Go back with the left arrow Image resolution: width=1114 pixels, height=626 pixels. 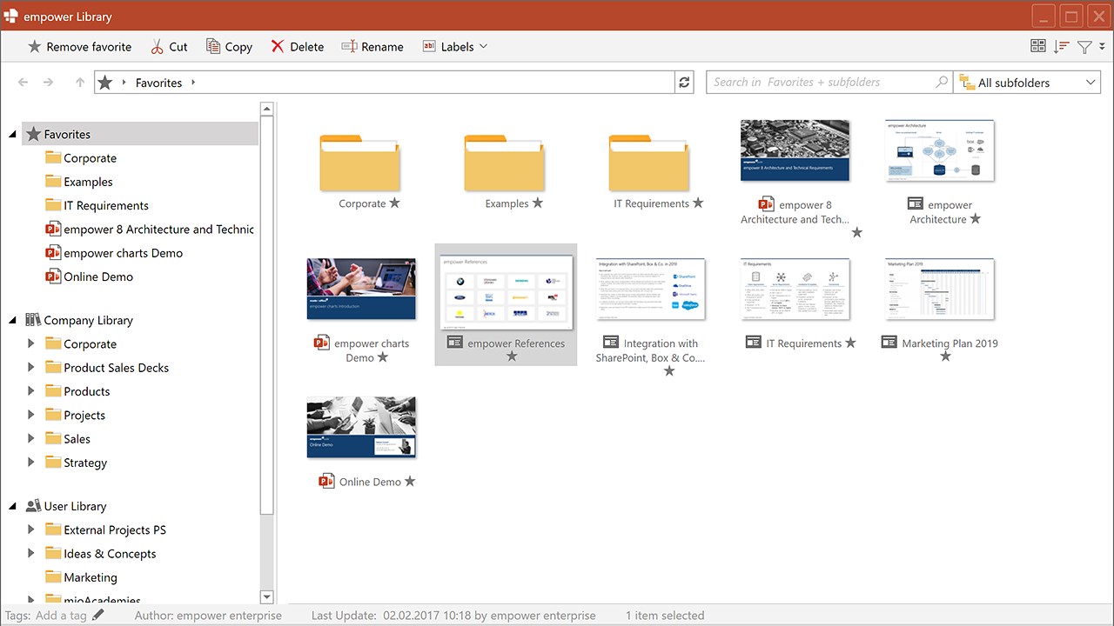coord(23,83)
